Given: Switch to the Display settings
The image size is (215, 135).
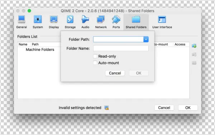Looking at the screenshot, I should coord(54,22).
